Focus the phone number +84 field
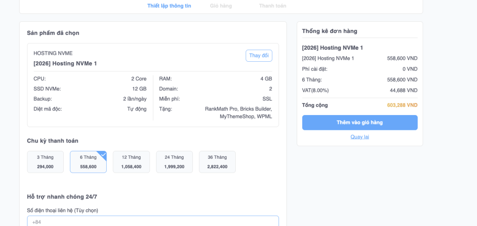477x226 pixels. (x=153, y=222)
